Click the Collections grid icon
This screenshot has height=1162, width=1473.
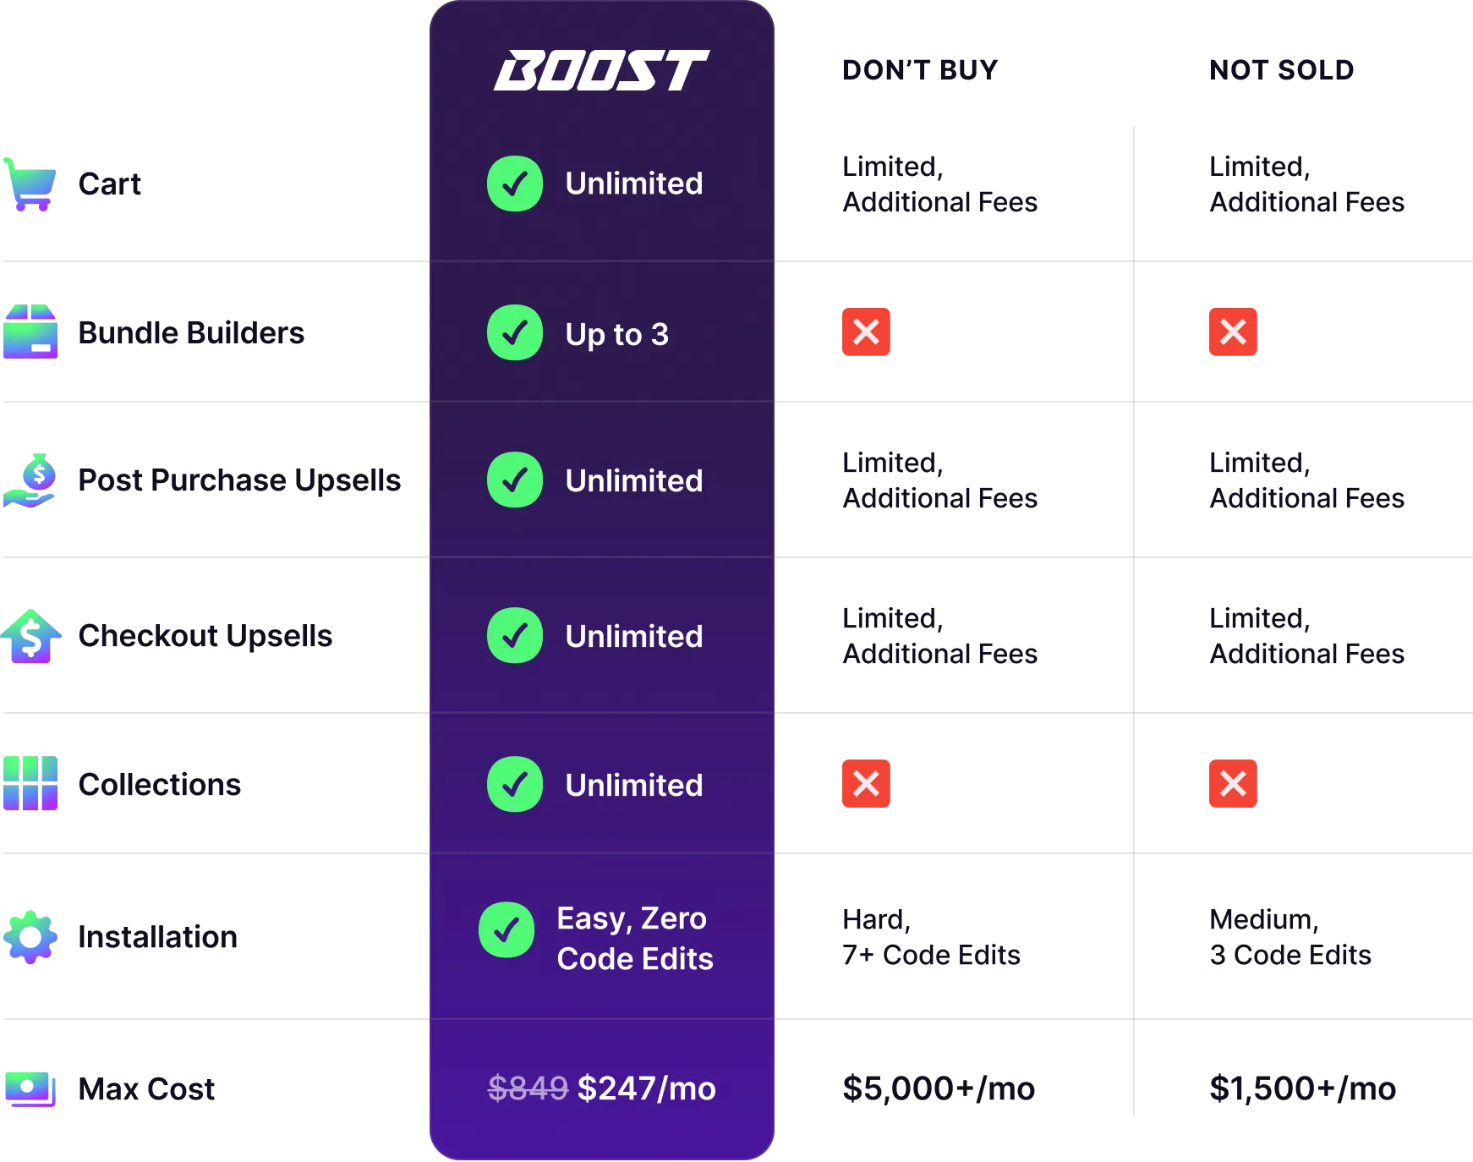click(30, 783)
